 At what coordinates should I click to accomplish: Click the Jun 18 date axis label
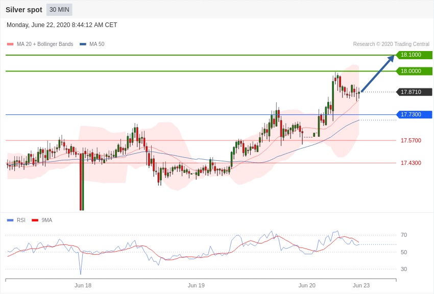[83, 285]
